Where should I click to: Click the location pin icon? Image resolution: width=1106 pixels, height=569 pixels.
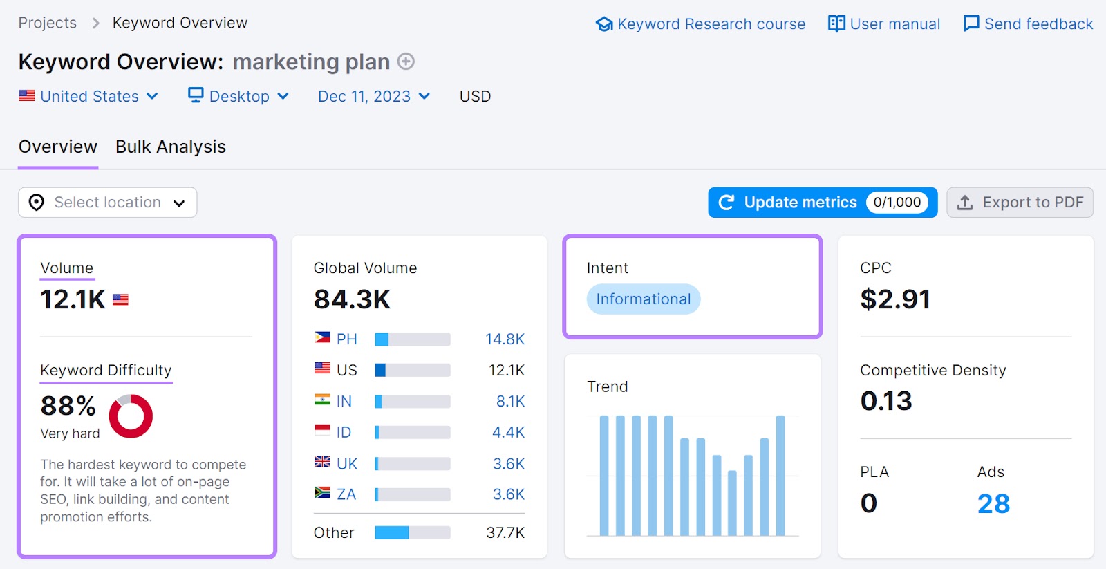(x=37, y=203)
